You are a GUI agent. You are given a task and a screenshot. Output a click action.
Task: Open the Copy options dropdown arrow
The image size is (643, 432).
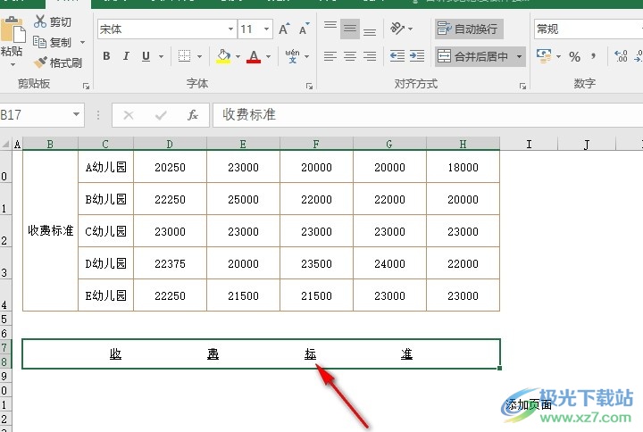[82, 42]
